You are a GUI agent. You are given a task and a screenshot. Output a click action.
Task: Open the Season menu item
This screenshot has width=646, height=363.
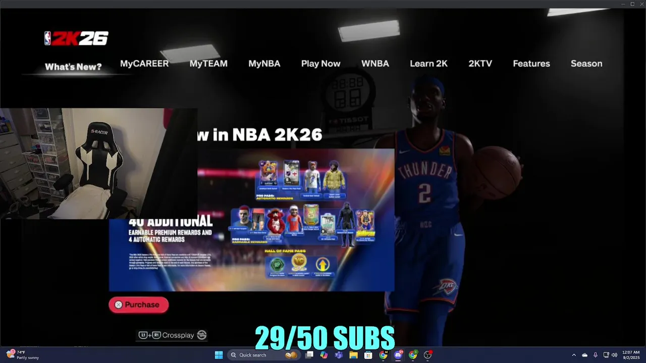click(586, 64)
